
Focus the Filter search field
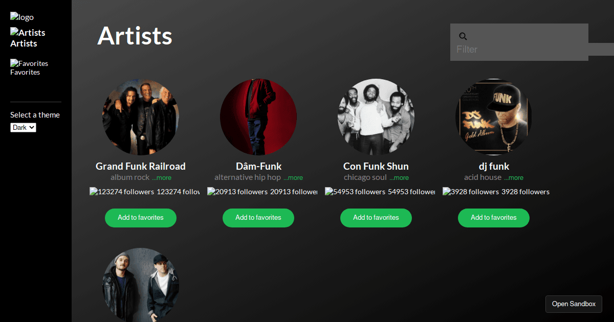point(519,49)
